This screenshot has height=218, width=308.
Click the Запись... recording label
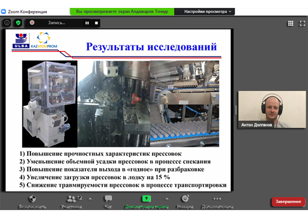(x=57, y=23)
